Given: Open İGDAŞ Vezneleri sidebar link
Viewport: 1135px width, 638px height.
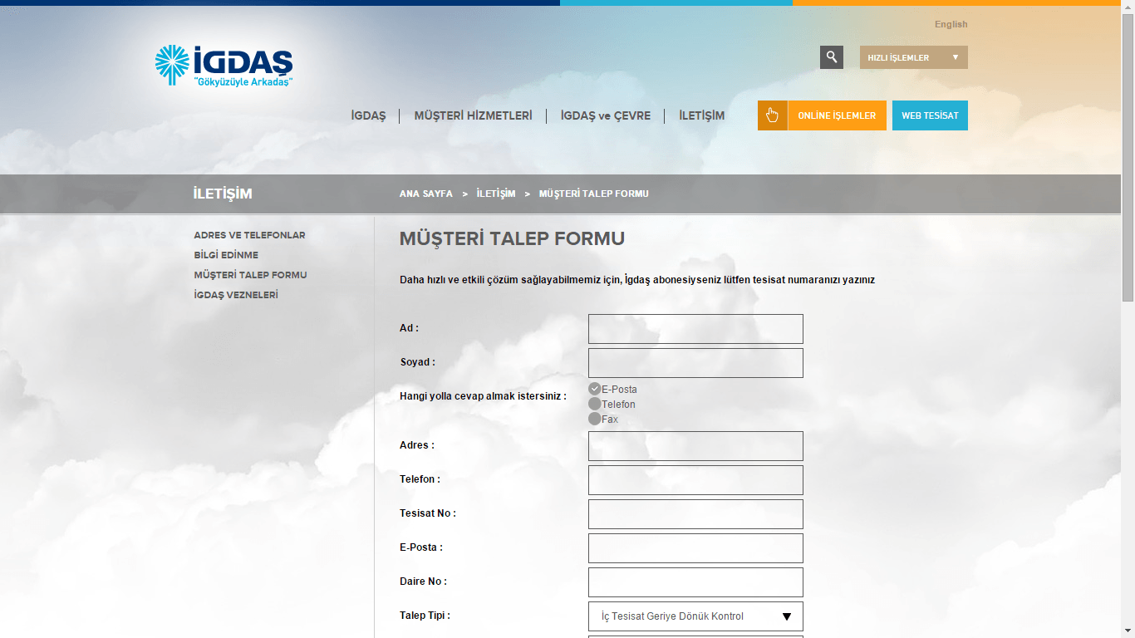Looking at the screenshot, I should (x=236, y=295).
